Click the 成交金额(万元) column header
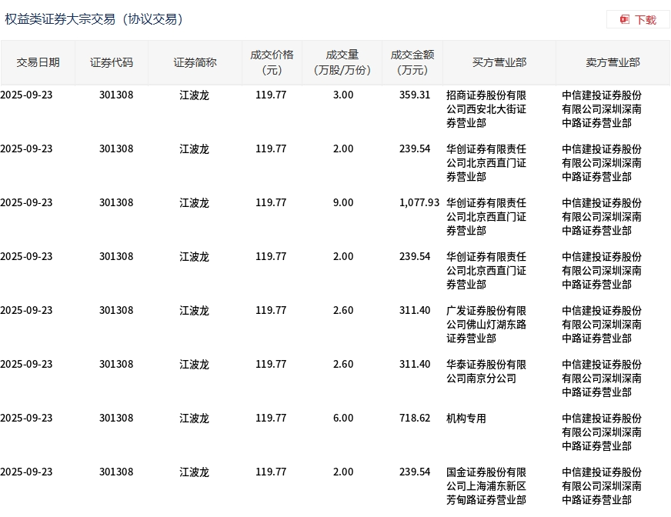 point(412,62)
